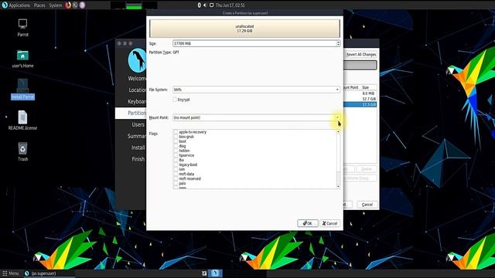
Task: Click the Mount Point column header in installer table
Action: (352, 87)
